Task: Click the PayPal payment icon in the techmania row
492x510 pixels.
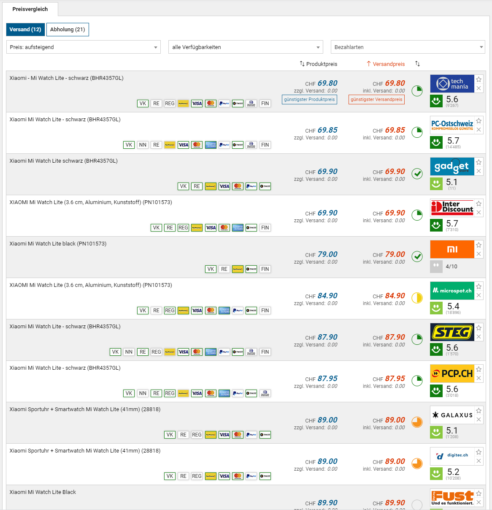Action: click(224, 104)
